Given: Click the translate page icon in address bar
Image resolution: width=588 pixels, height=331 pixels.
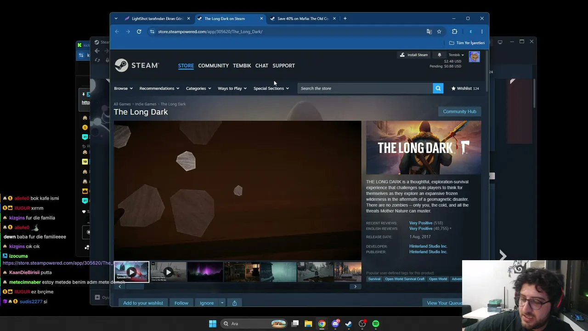Looking at the screenshot, I should (x=429, y=32).
